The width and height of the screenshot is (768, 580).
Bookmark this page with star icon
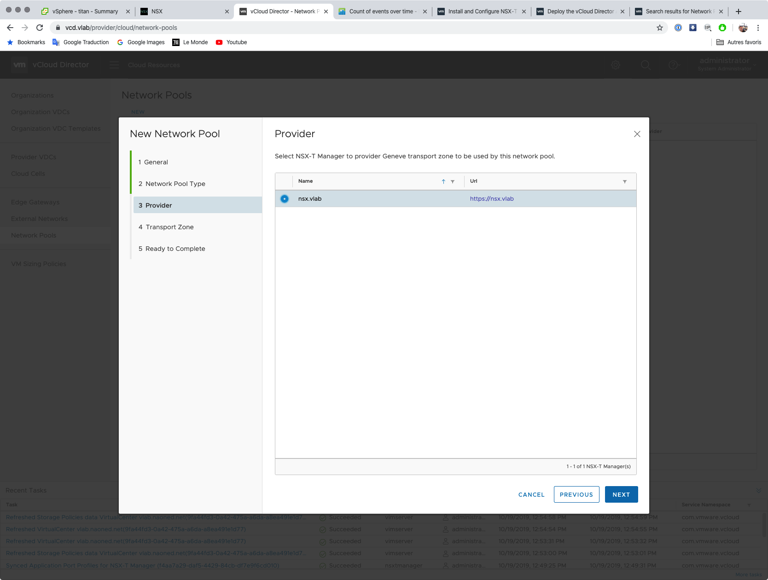click(x=659, y=28)
